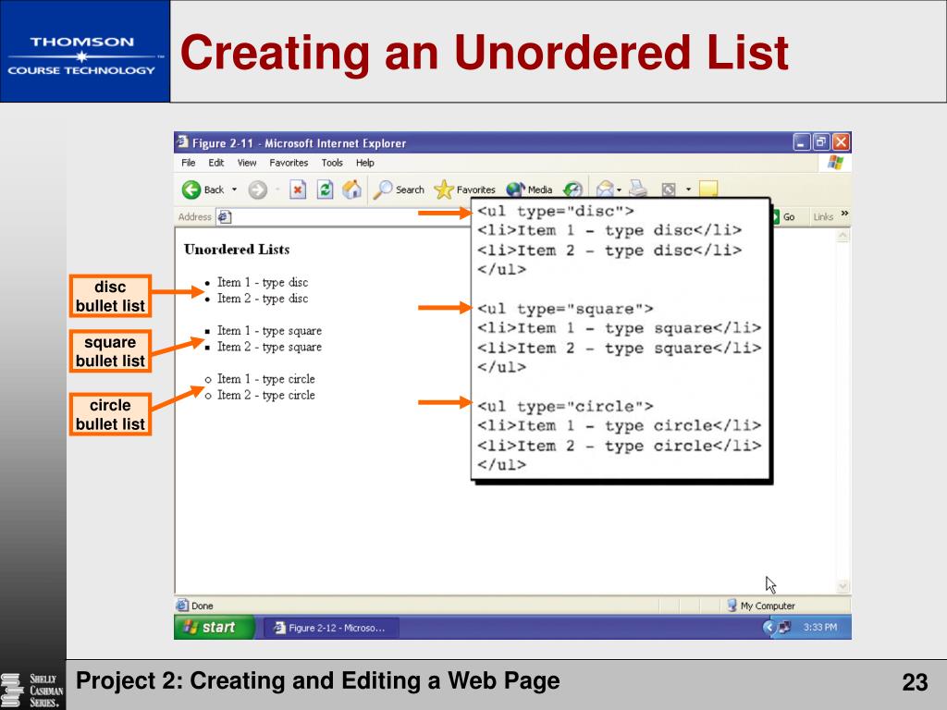This screenshot has width=947, height=710.
Task: Open Mail button dropdown arrow
Action: (x=619, y=190)
